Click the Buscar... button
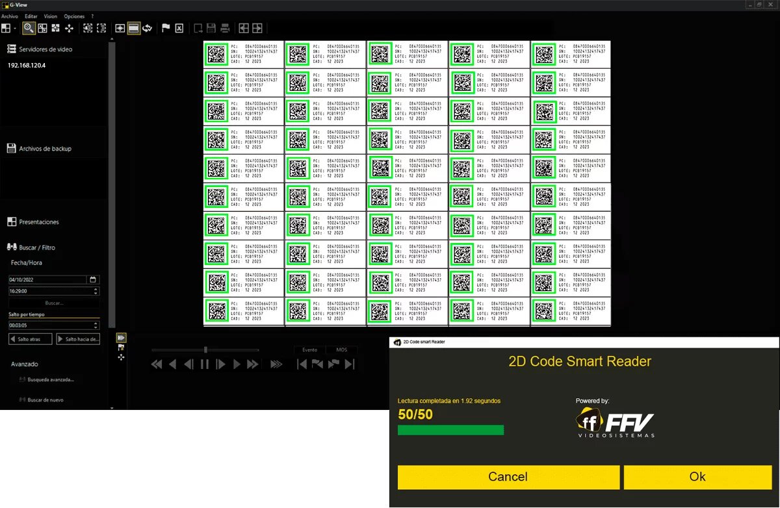 point(54,303)
